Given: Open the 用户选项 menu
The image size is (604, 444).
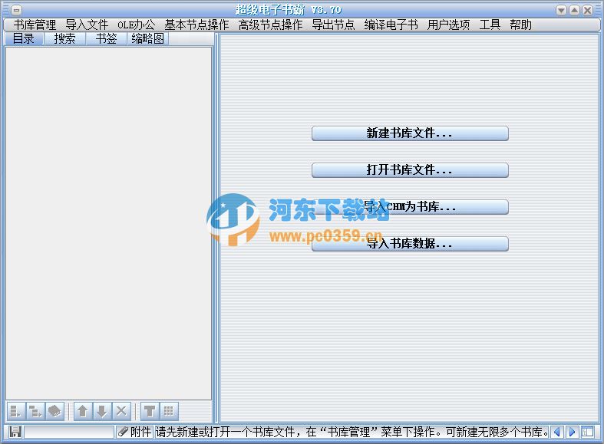Looking at the screenshot, I should 448,25.
